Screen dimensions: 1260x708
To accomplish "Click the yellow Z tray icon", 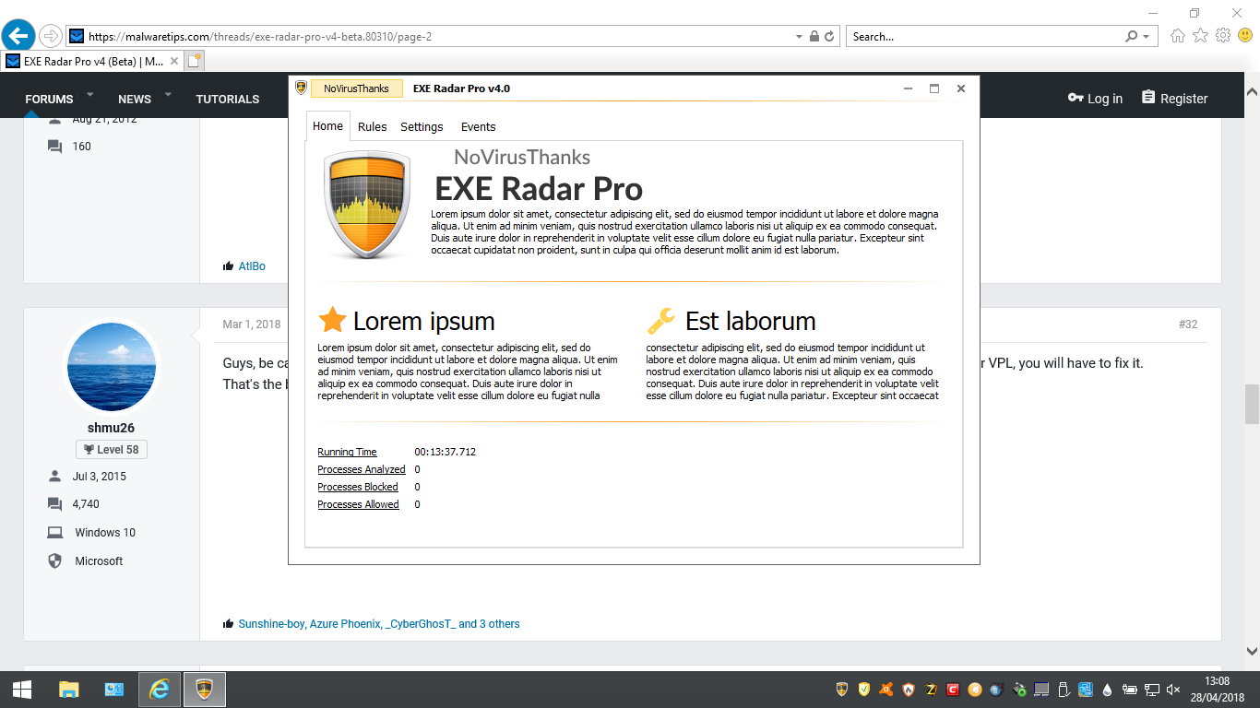I will pyautogui.click(x=931, y=690).
